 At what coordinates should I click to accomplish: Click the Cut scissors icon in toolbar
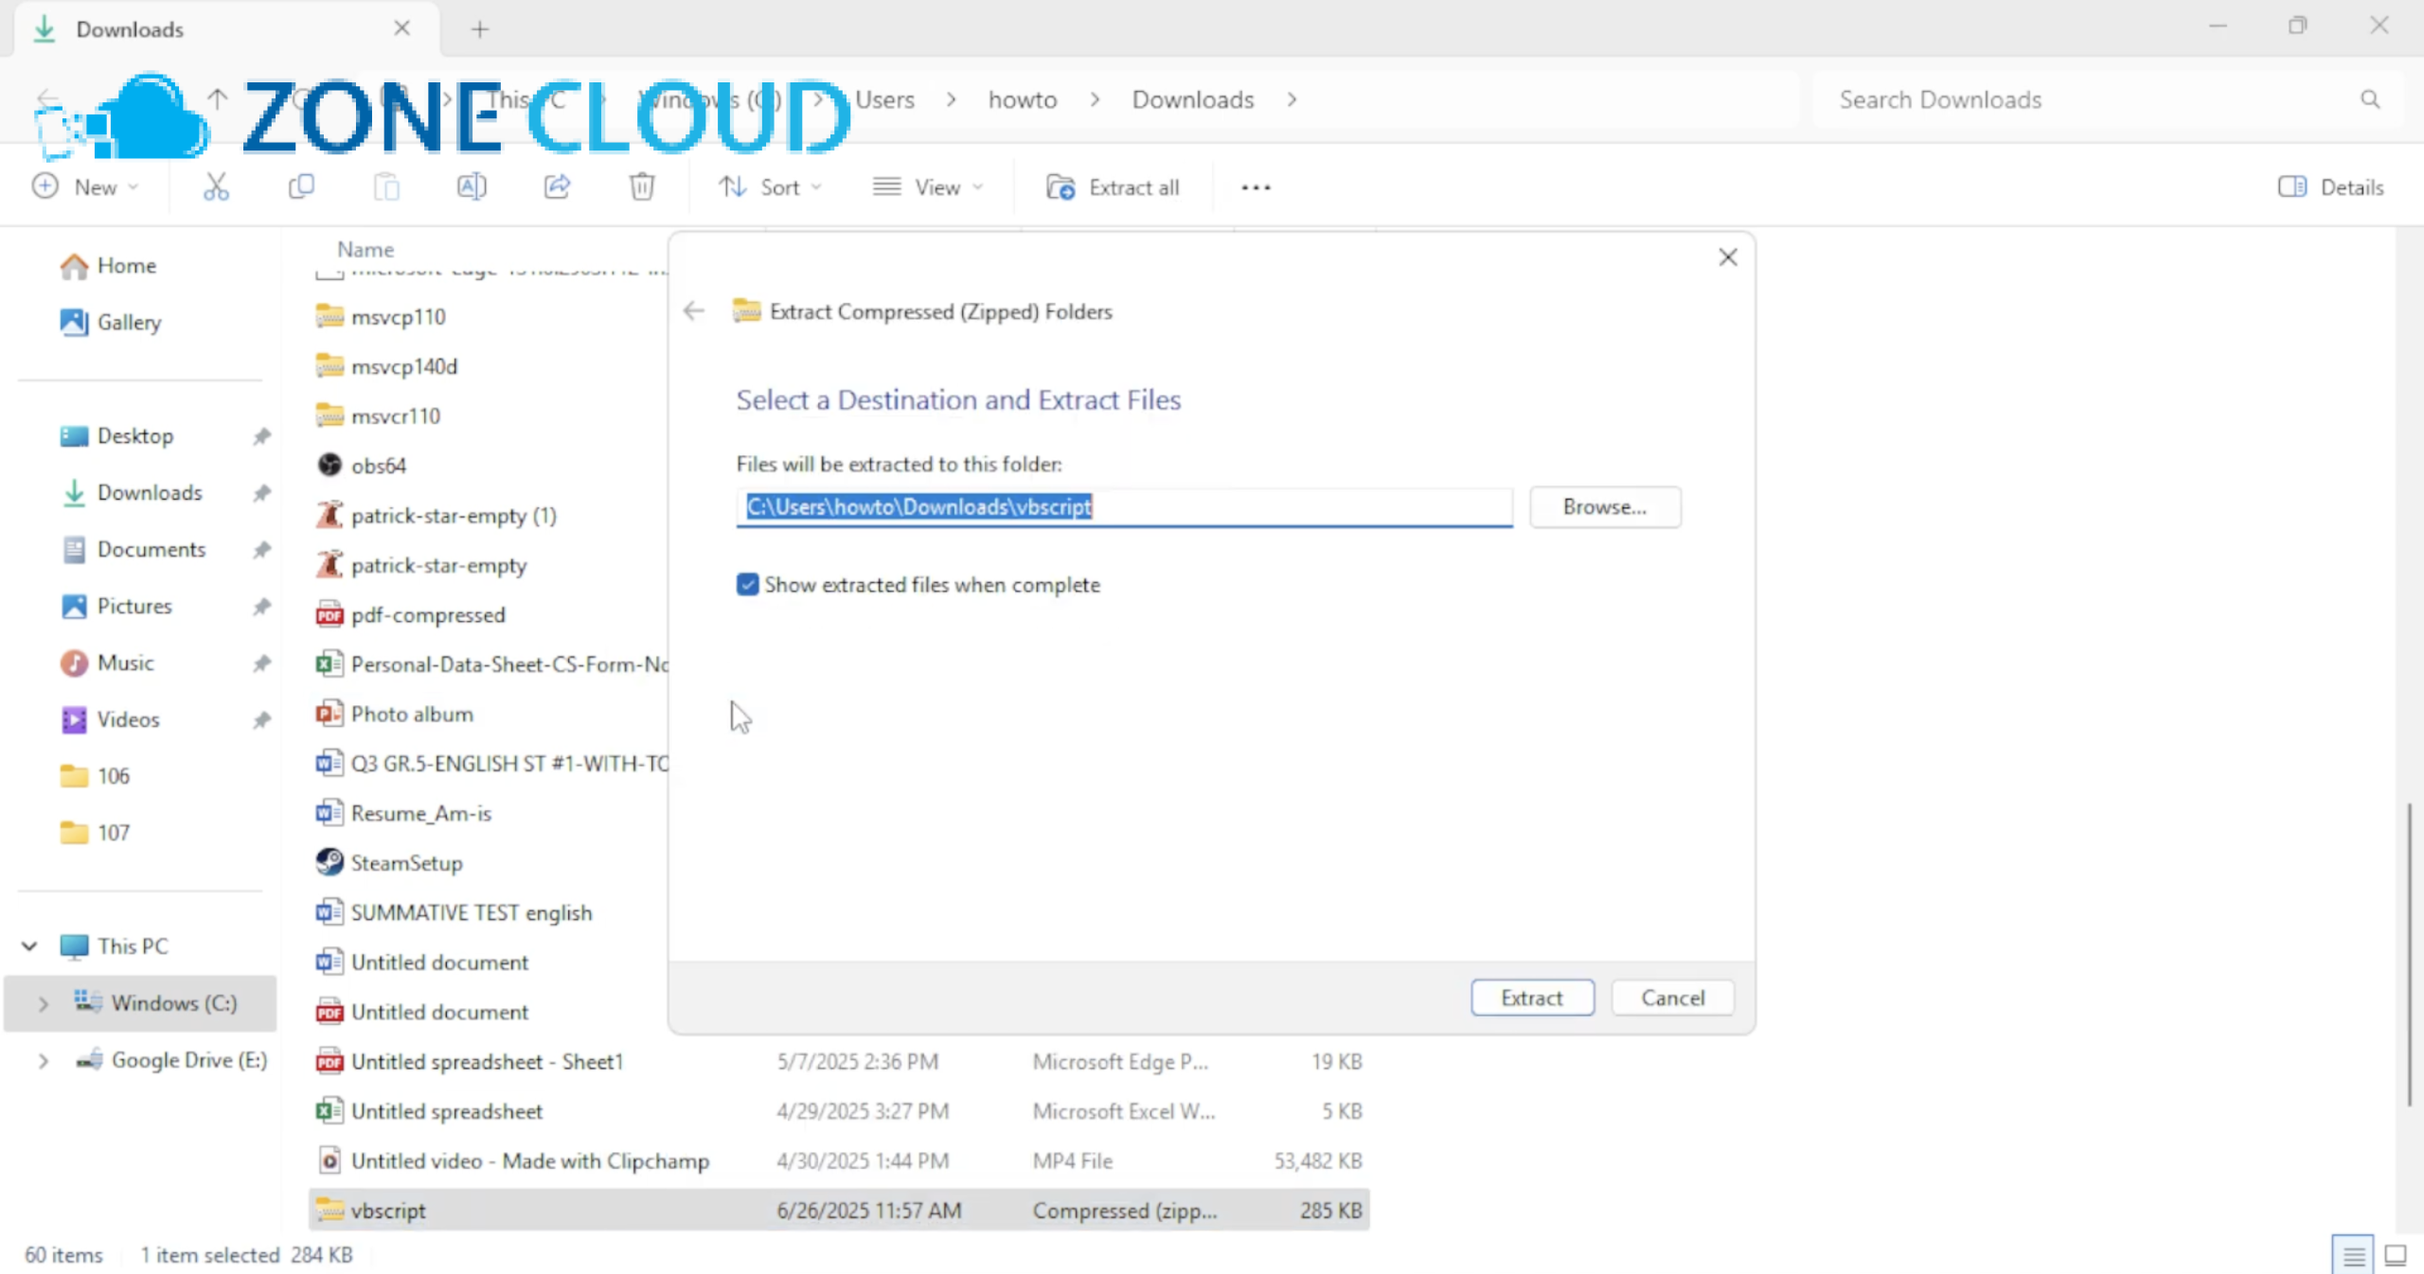point(216,187)
